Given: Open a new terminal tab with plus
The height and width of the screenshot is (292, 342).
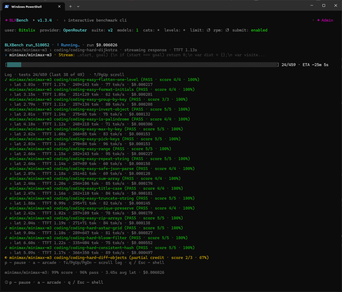Looking at the screenshot, I should 70,6.
